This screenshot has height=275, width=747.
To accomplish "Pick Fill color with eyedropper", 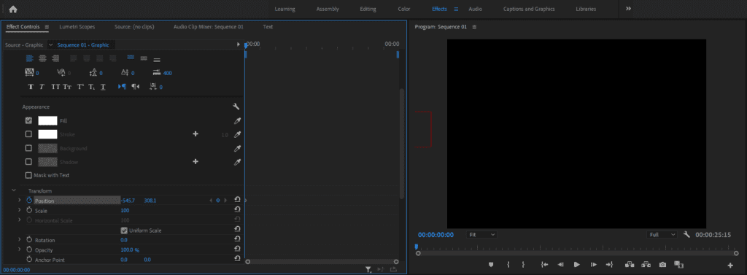I will point(237,121).
